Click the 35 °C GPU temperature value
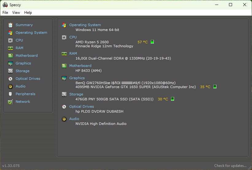Screen dimensions: 252x170 click(205, 87)
